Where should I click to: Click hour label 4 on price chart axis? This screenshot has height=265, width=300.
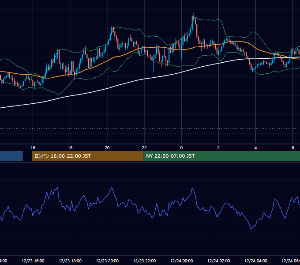click(255, 148)
